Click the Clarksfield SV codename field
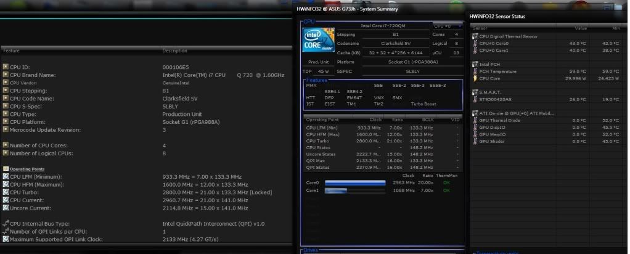 coord(396,43)
